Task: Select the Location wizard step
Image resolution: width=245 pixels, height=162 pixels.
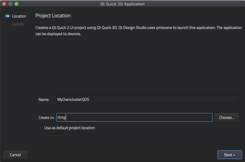Action: [x=19, y=16]
